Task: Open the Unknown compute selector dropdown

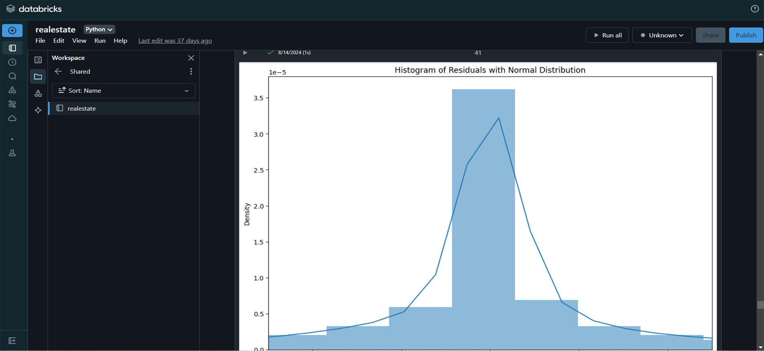Action: [662, 35]
